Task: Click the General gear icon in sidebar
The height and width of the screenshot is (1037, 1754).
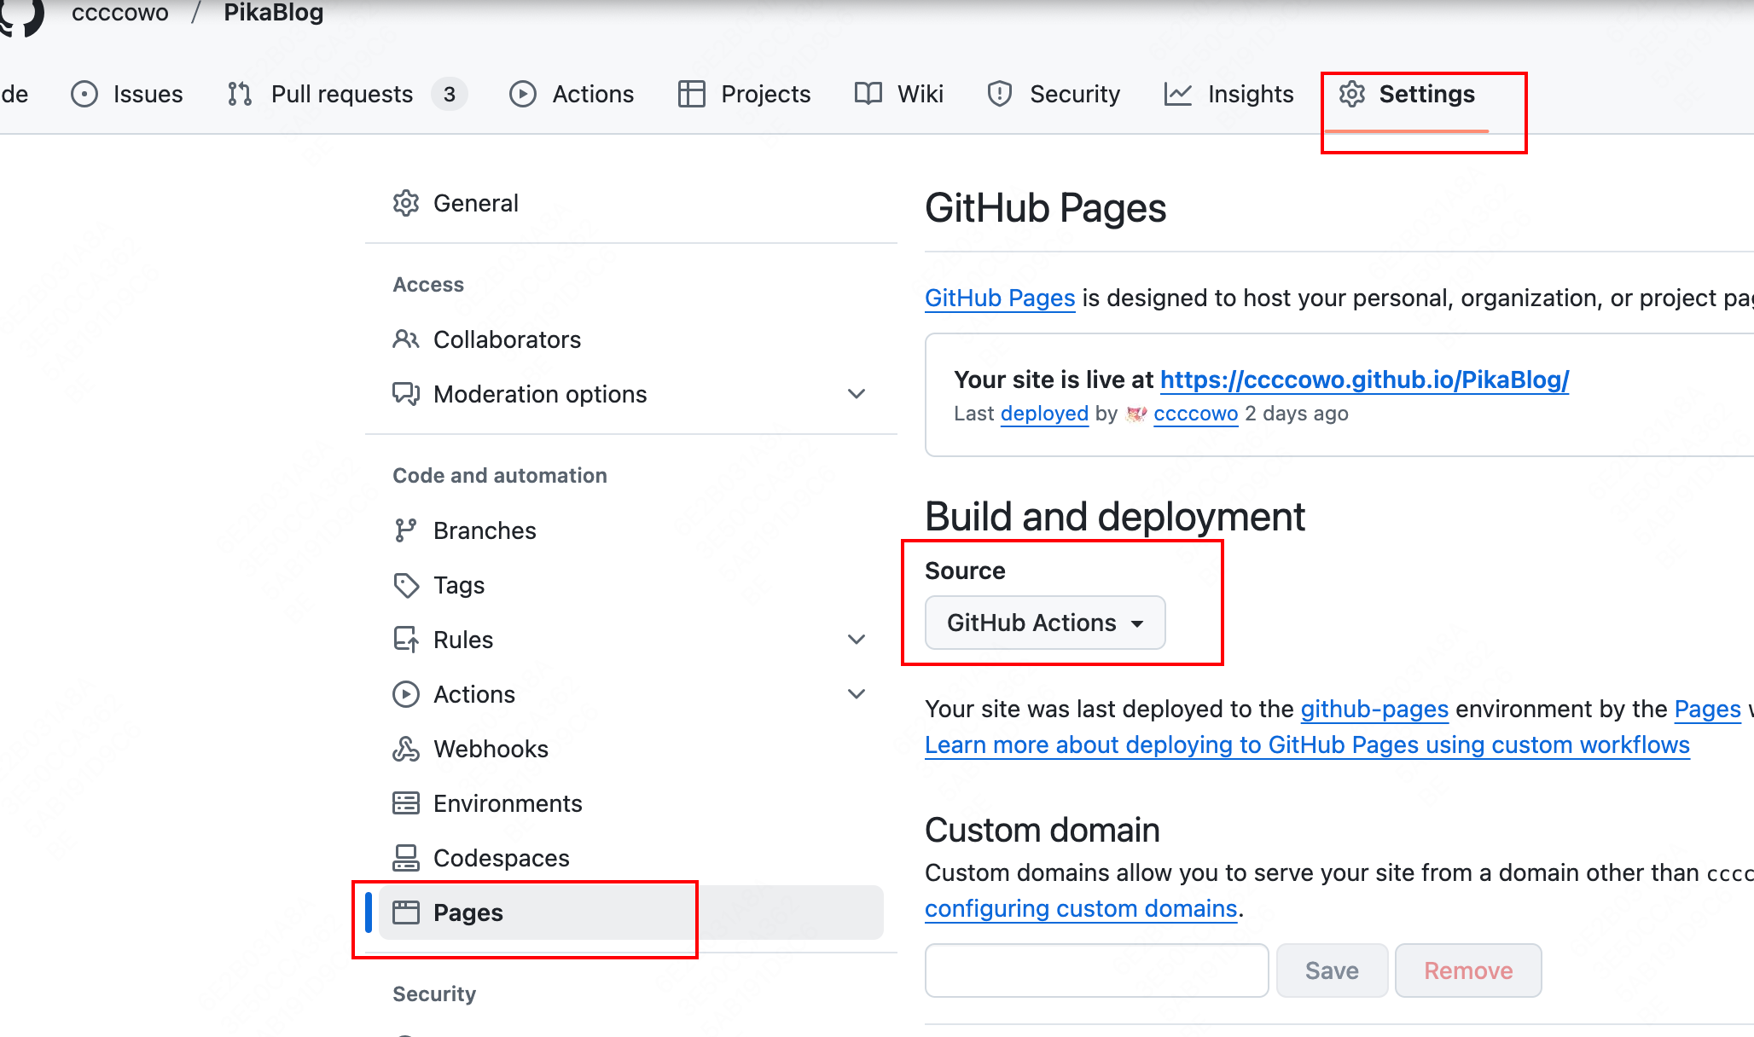Action: point(406,203)
